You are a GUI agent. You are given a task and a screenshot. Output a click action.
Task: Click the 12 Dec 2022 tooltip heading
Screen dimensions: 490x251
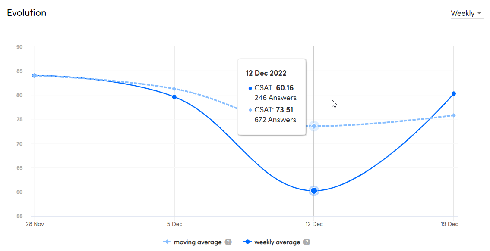coord(266,73)
